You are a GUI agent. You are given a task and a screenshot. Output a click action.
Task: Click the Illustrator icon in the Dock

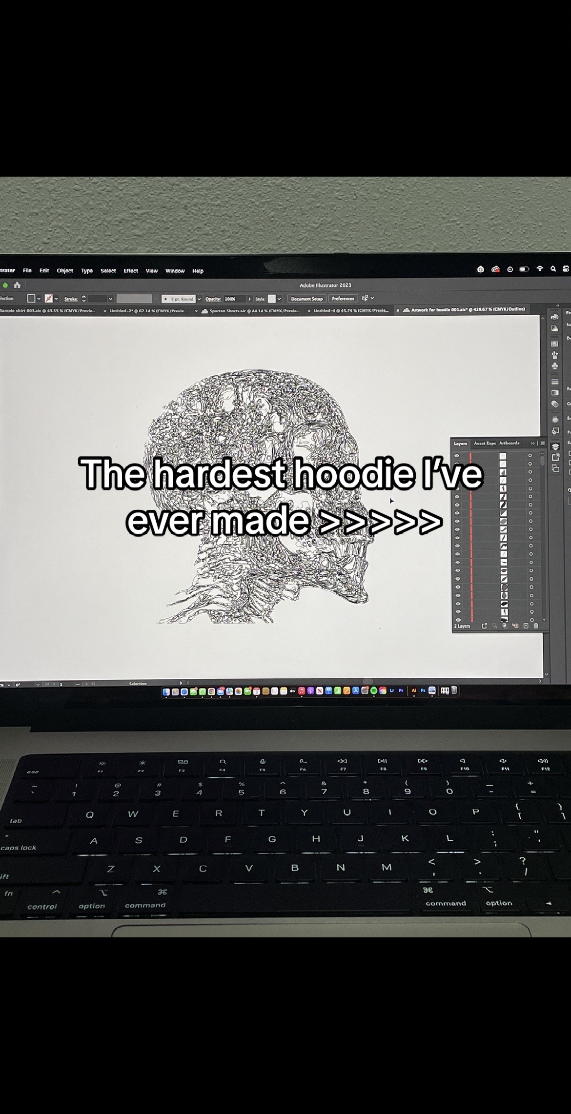click(414, 691)
